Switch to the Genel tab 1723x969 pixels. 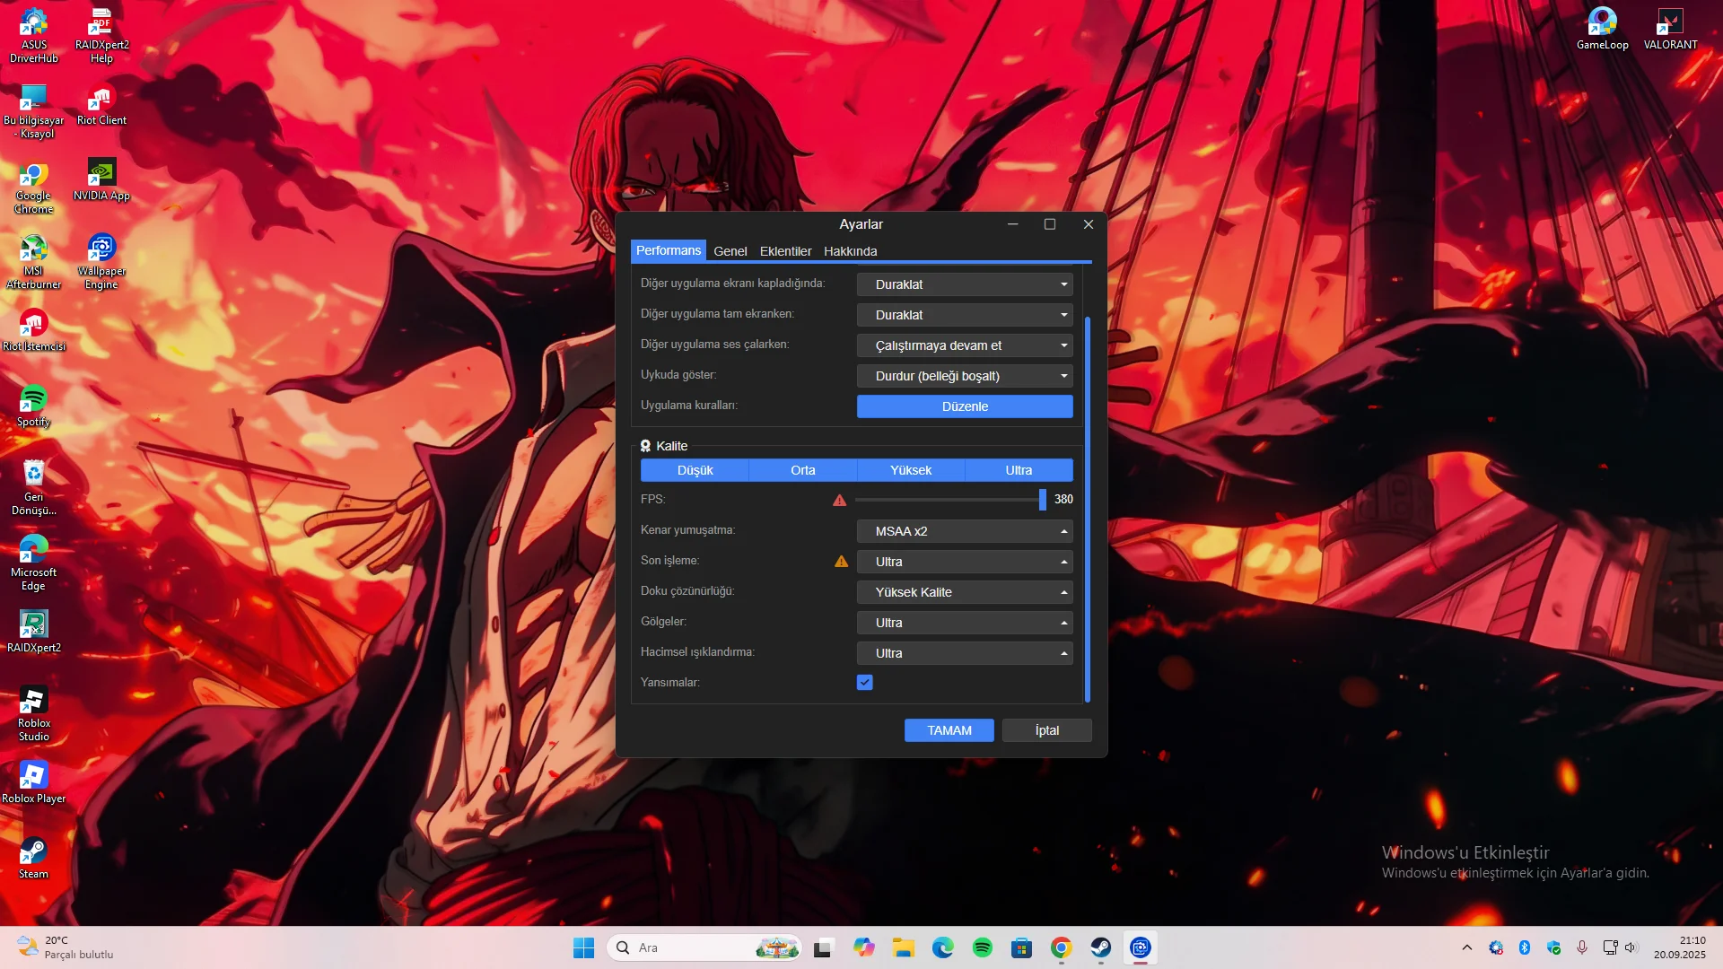(730, 251)
